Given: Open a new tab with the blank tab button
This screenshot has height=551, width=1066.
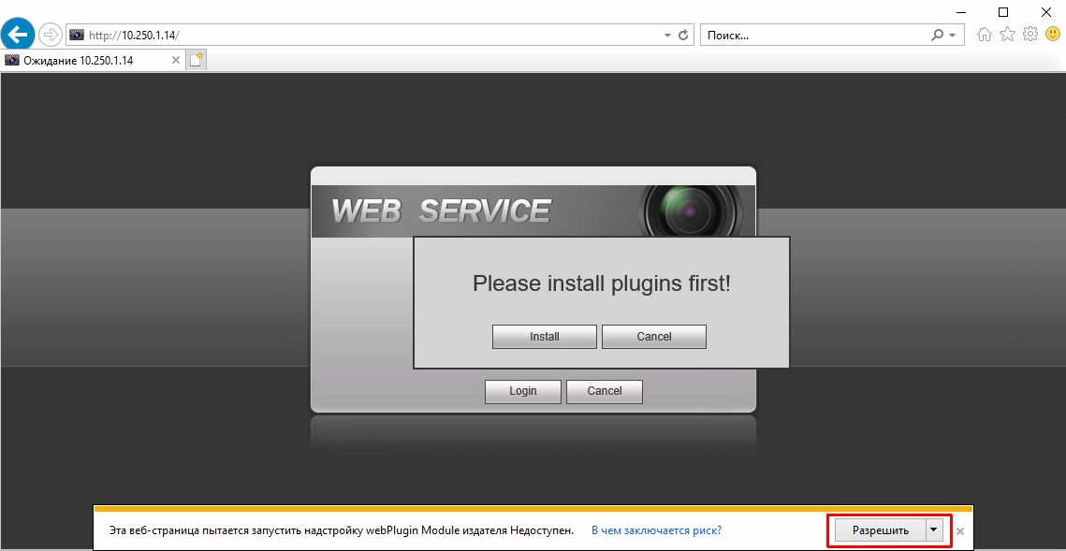Looking at the screenshot, I should click(x=197, y=60).
